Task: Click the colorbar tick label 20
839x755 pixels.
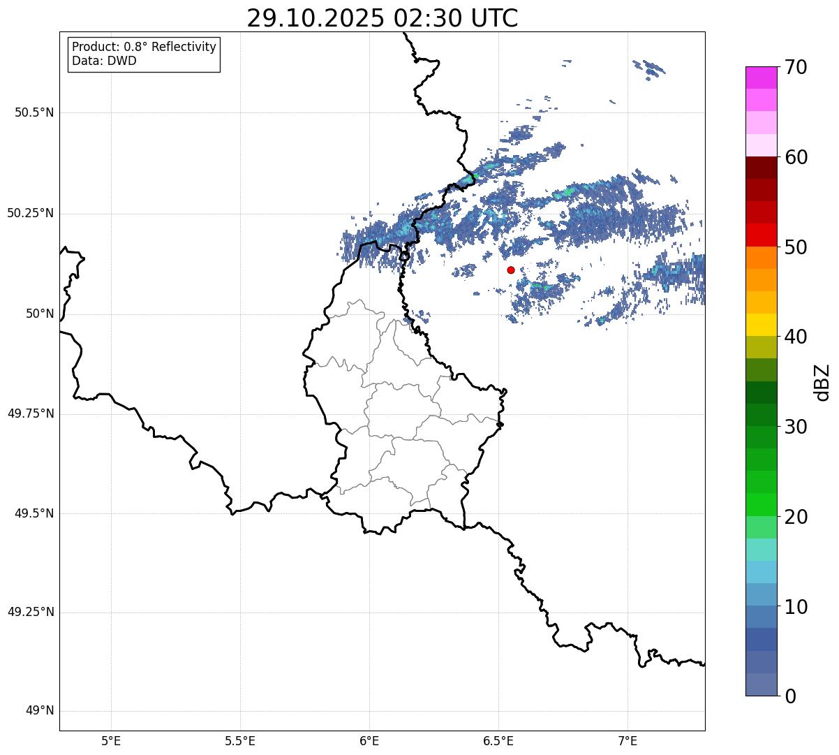Action: [x=796, y=517]
